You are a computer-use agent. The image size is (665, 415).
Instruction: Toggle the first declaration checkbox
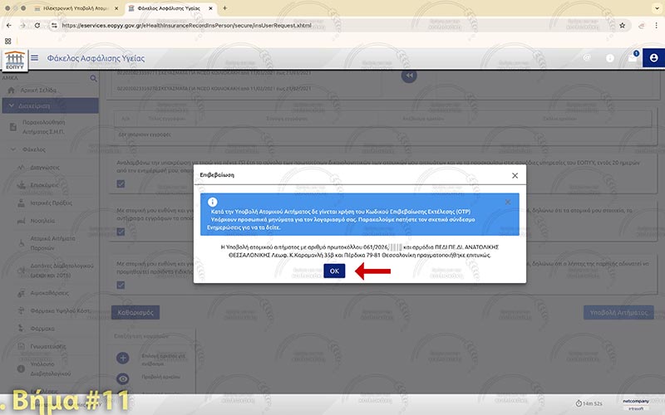click(121, 183)
